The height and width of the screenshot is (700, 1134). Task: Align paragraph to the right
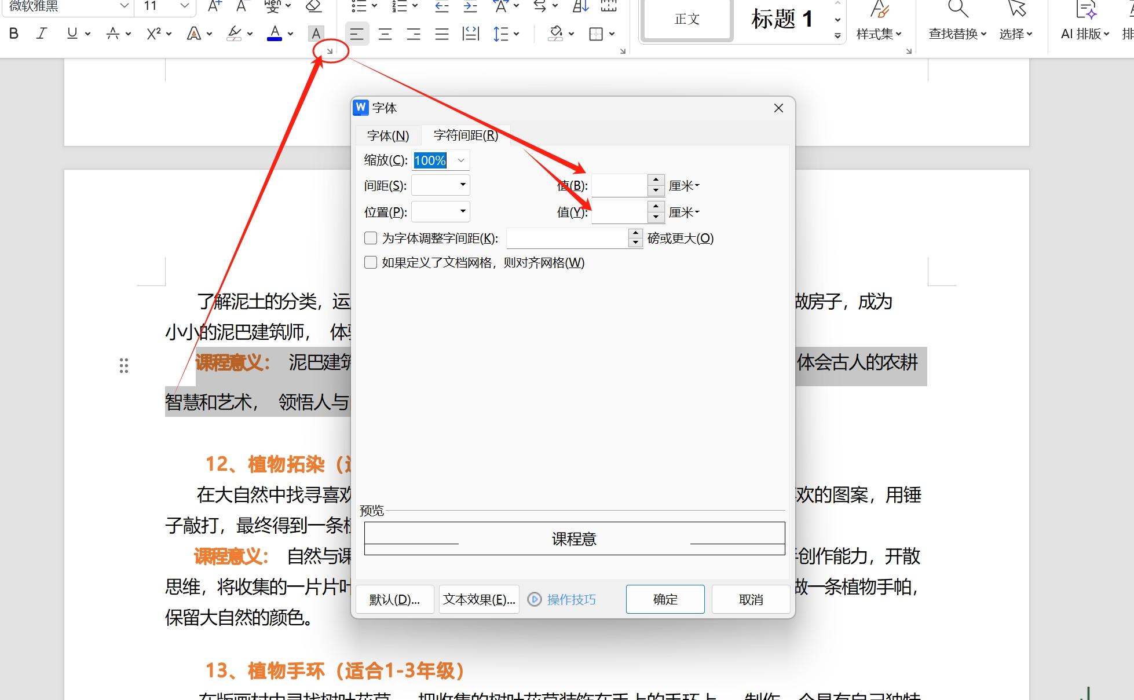(x=414, y=34)
